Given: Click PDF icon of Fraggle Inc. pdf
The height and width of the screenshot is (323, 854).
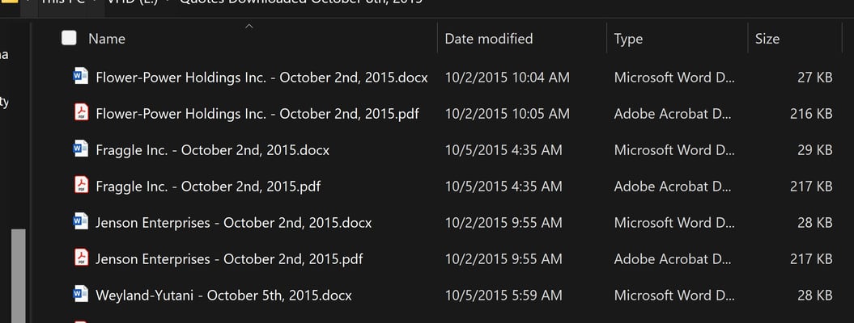Looking at the screenshot, I should point(81,186).
